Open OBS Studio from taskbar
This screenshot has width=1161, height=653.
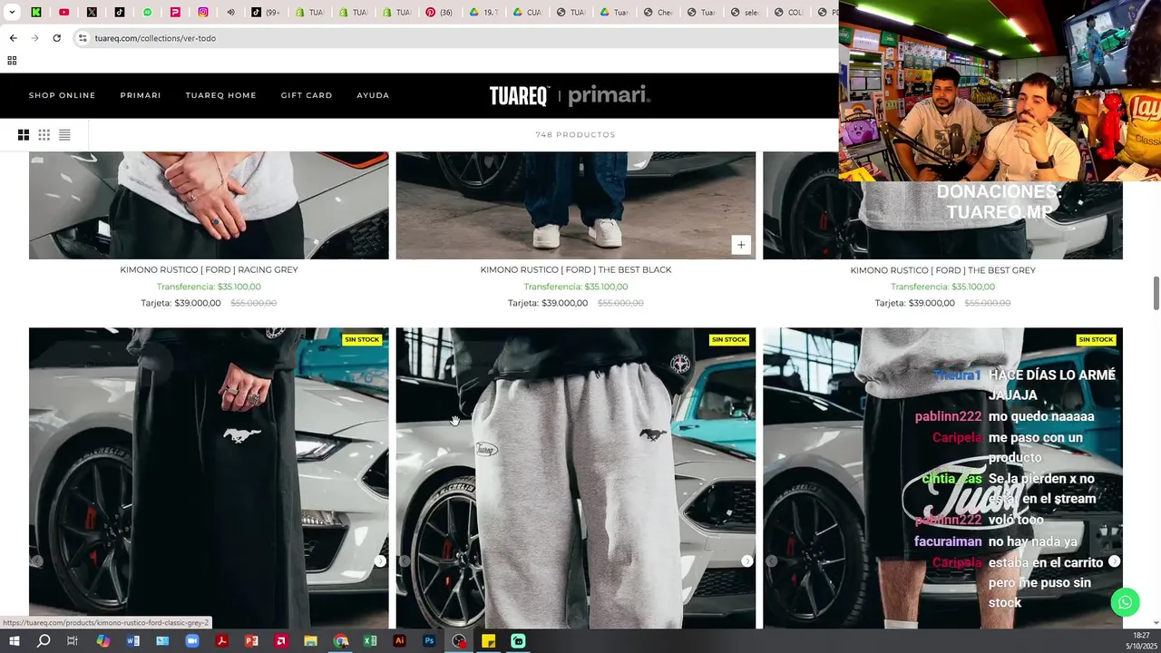coord(460,641)
